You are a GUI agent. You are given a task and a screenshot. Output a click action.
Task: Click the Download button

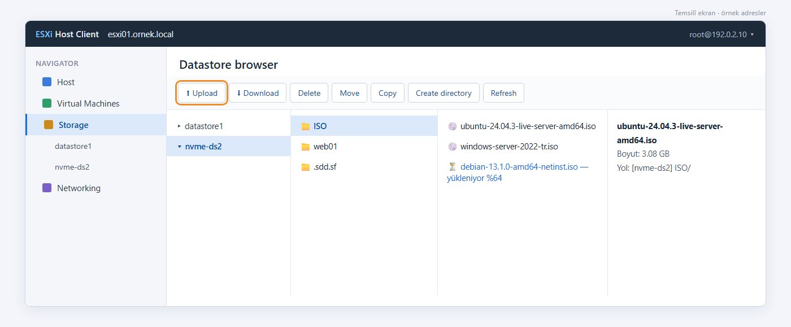coord(258,93)
